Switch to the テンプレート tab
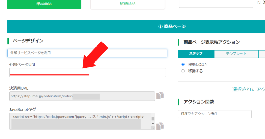This screenshot has height=139, width=265. pos(236,54)
